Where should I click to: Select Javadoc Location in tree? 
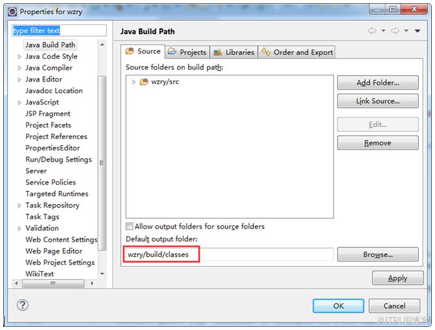tap(54, 91)
